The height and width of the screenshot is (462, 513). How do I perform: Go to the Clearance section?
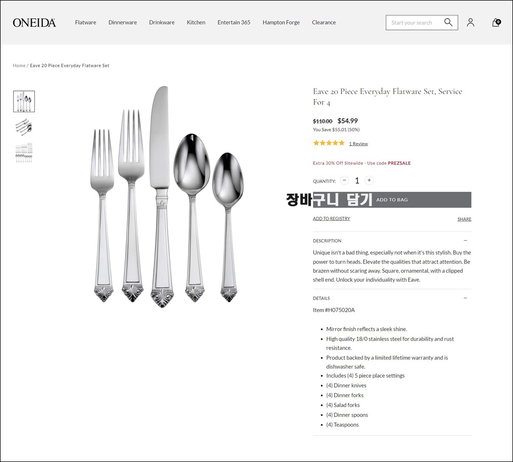[324, 22]
